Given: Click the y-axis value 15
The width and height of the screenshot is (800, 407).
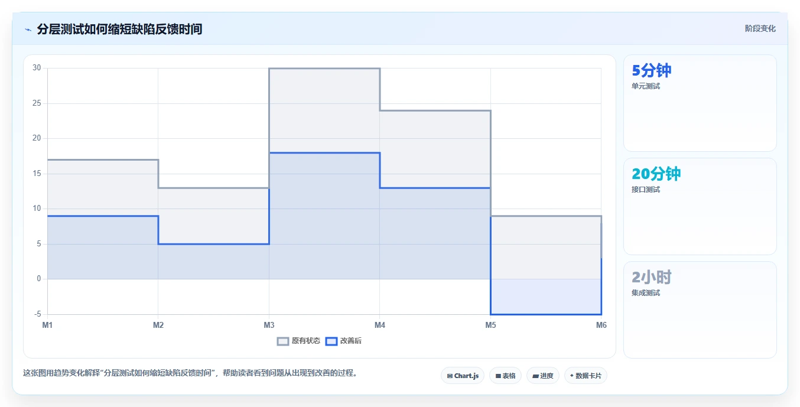Looking at the screenshot, I should pyautogui.click(x=37, y=174).
